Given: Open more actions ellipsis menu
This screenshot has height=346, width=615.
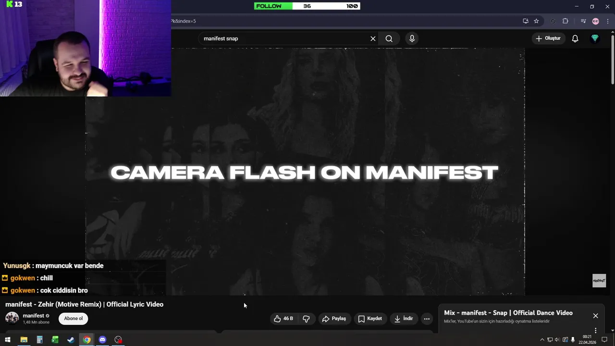Looking at the screenshot, I should click(x=427, y=319).
